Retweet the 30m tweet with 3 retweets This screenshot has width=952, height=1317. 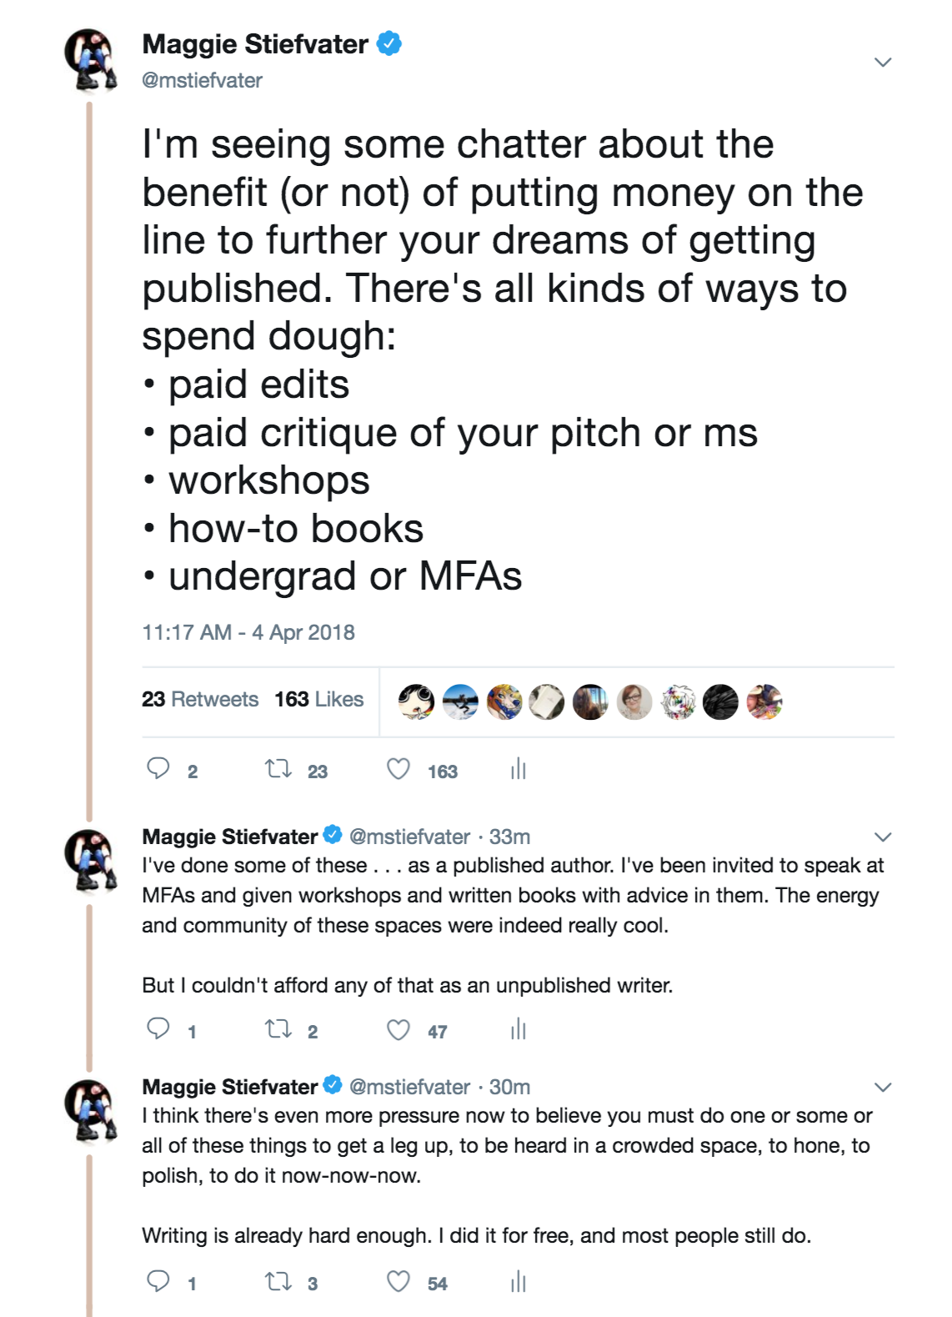(x=278, y=1281)
